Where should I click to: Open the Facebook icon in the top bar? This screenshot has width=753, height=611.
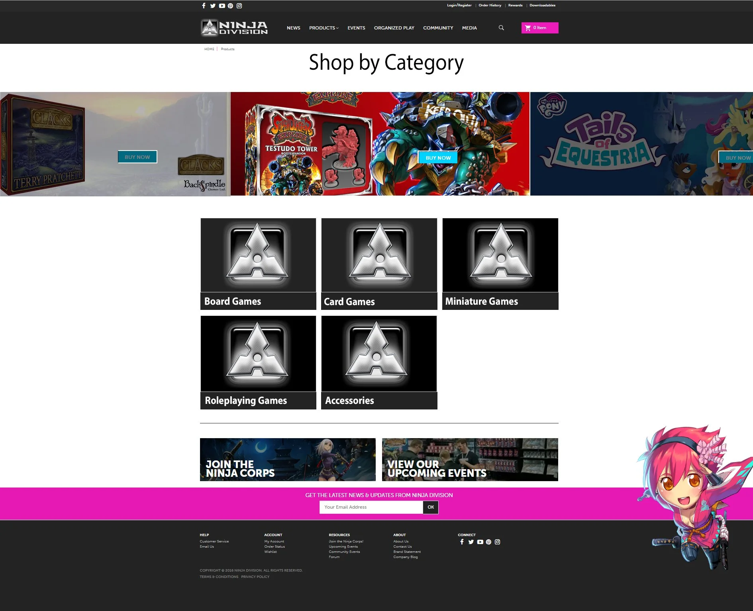click(204, 6)
